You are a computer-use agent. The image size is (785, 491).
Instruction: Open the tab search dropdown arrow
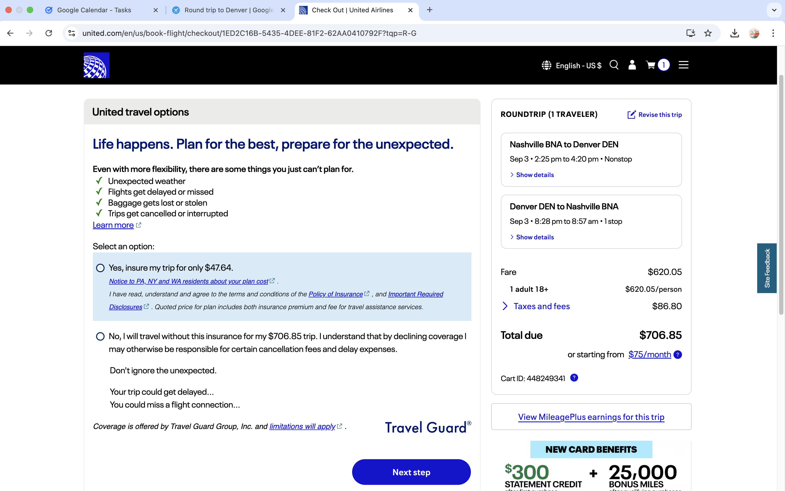(774, 10)
